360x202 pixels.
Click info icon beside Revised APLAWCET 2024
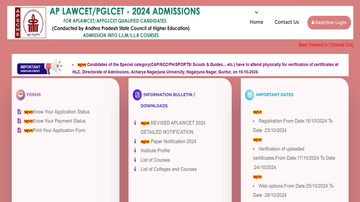[x=135, y=123]
